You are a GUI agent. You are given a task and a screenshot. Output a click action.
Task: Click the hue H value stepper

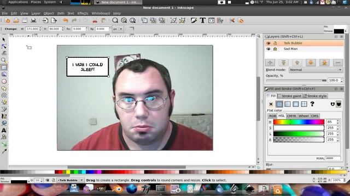pyautogui.click(x=337, y=122)
